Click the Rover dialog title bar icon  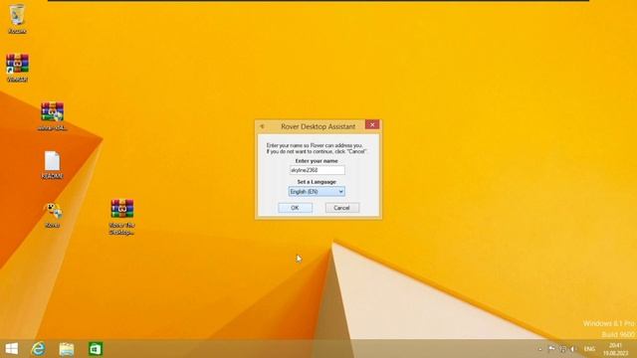tap(262, 126)
